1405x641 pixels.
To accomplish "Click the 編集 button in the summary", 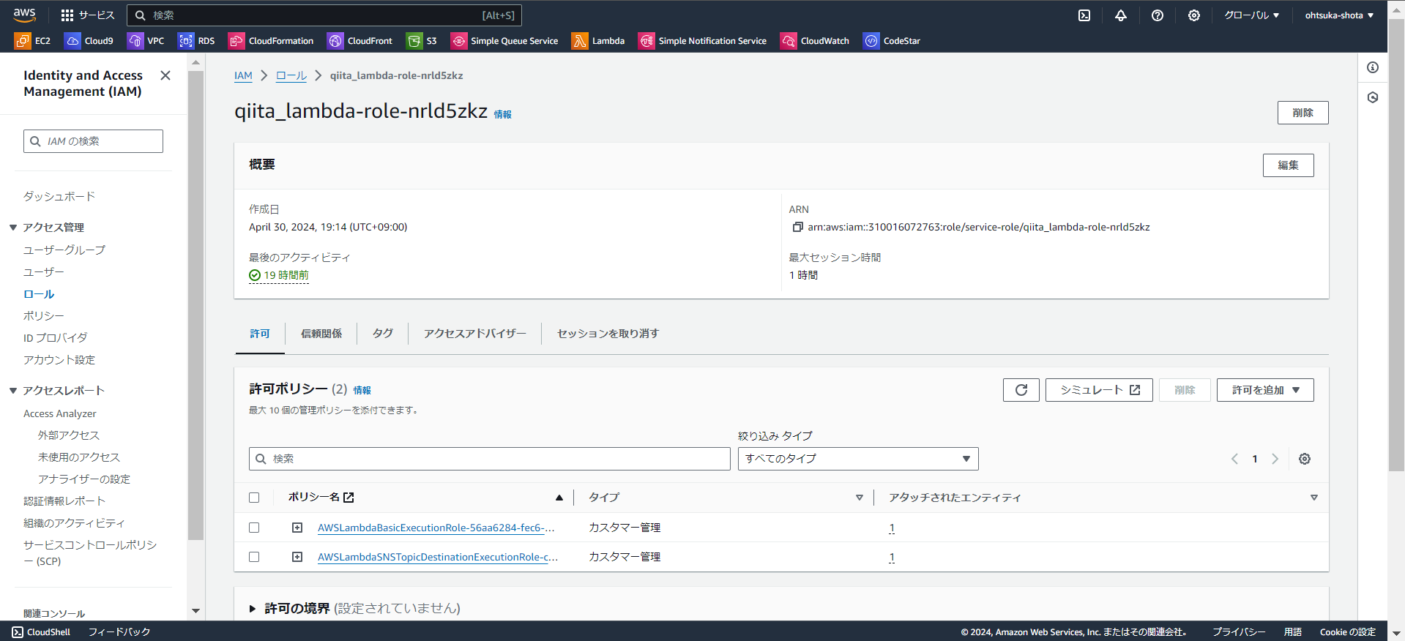I will click(1289, 165).
